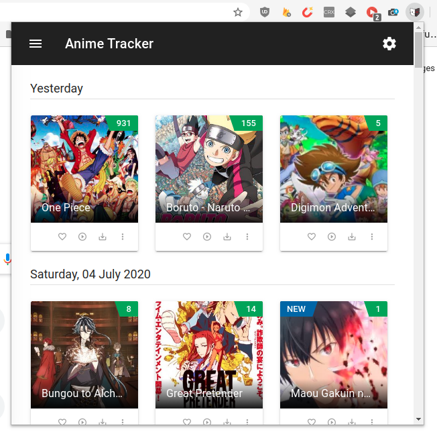Image resolution: width=437 pixels, height=436 pixels.
Task: Favorite Digimon Adventure with heart icon
Action: point(312,237)
